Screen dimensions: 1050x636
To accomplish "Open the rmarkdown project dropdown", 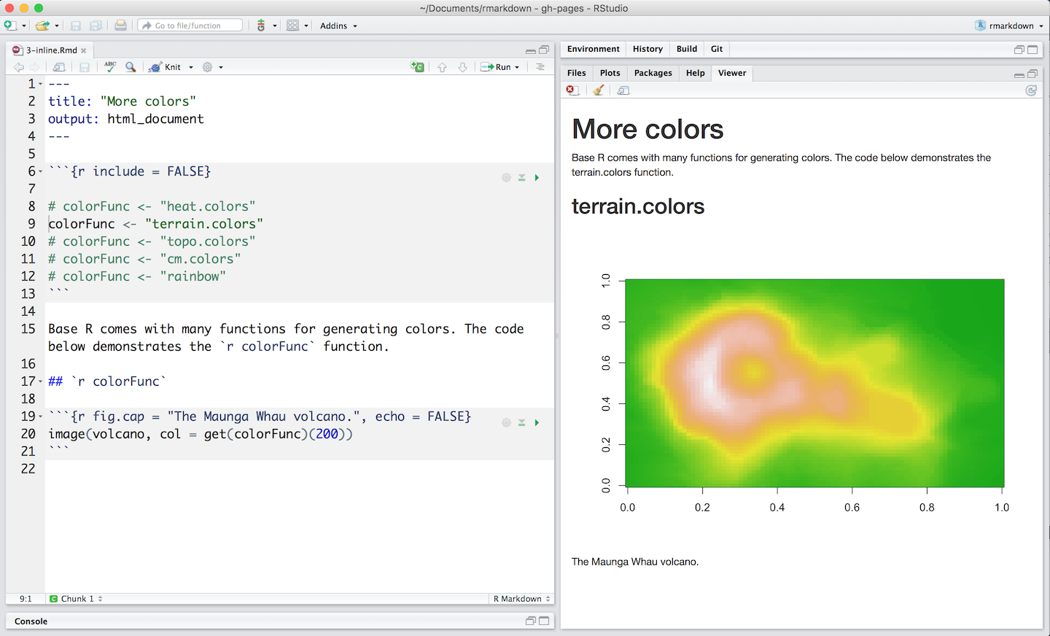I will pyautogui.click(x=1010, y=26).
